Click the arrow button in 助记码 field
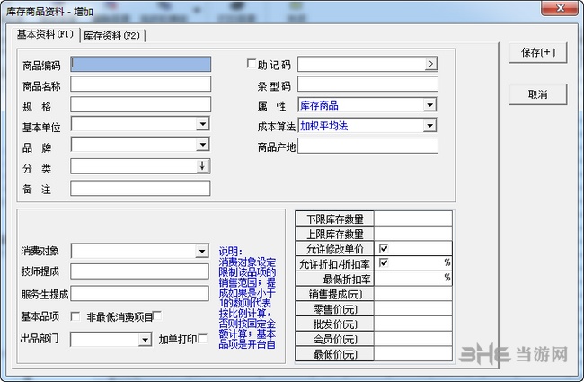The width and height of the screenshot is (584, 382). [431, 64]
